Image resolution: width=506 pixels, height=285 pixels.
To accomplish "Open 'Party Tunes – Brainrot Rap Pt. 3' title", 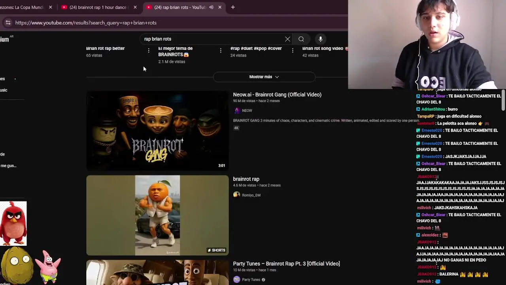I will [x=286, y=264].
